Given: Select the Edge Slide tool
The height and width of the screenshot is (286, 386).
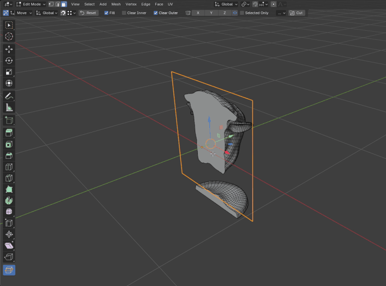Looking at the screenshot, I should tap(9, 223).
